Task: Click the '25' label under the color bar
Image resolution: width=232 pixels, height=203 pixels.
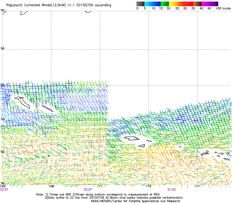Action: (177, 8)
